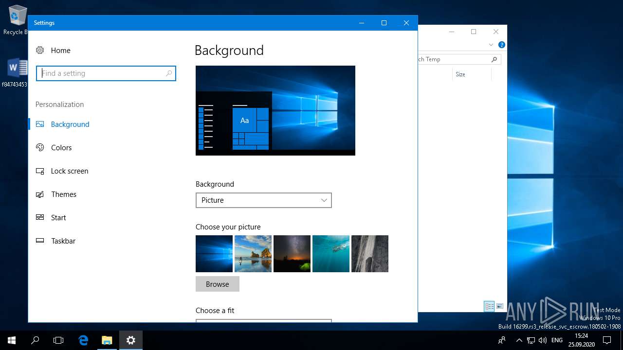Image resolution: width=623 pixels, height=350 pixels.
Task: Open Action Center notifications icon
Action: coord(607,340)
